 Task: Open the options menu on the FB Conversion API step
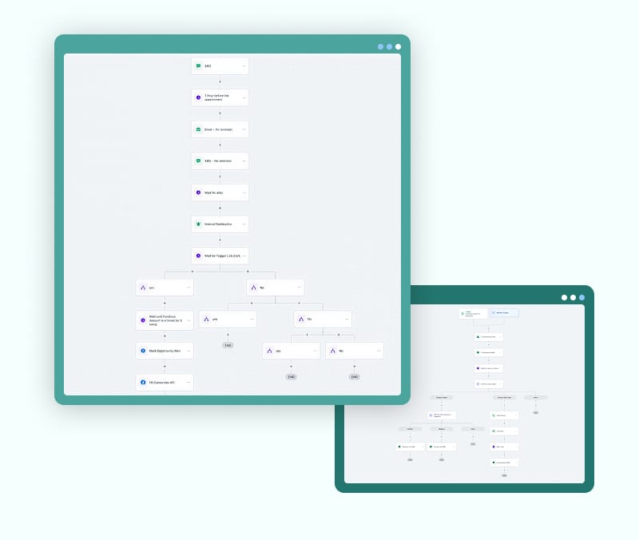pos(189,383)
